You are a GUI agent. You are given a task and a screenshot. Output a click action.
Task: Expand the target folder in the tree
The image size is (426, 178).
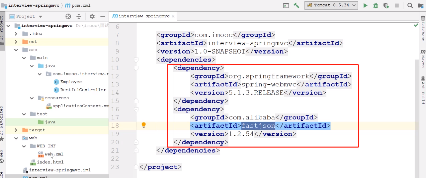[x=16, y=130]
